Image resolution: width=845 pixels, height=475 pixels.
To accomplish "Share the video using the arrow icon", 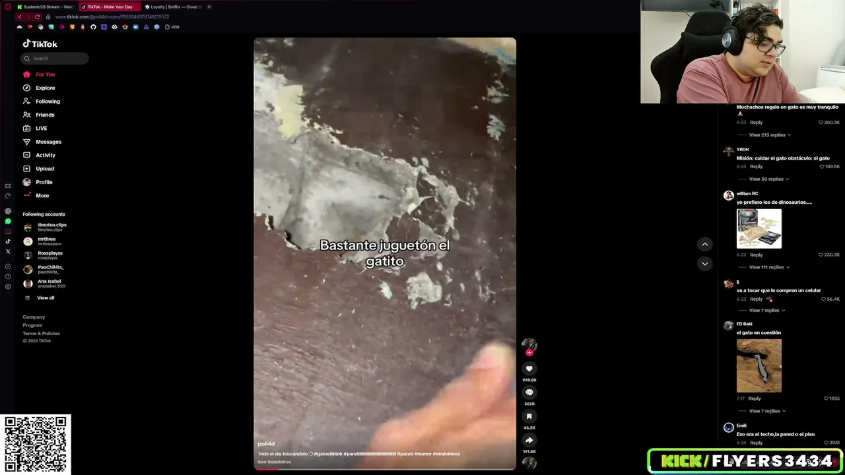I will [x=529, y=440].
